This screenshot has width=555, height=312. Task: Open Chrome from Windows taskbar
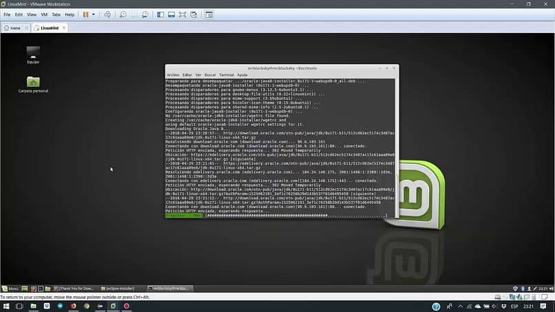[x=87, y=306]
